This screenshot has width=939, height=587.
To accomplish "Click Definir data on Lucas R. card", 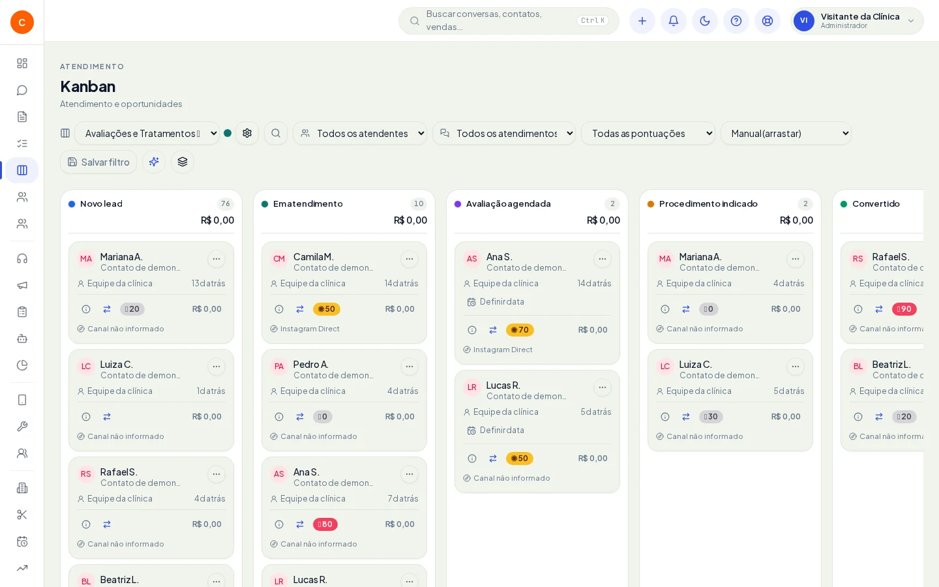I will 496,430.
